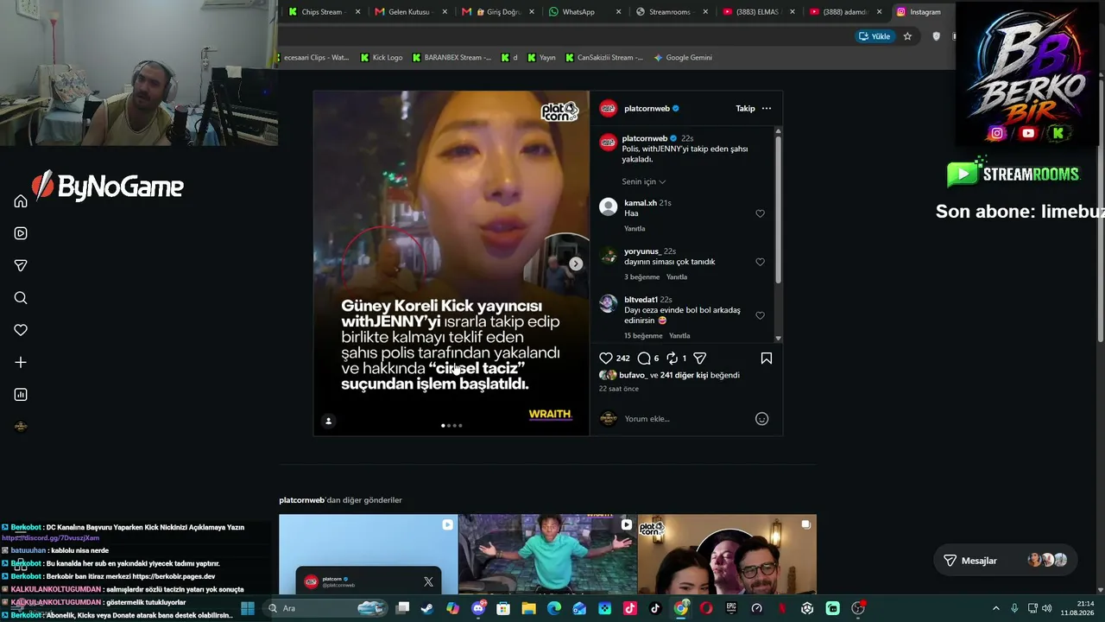This screenshot has height=622, width=1105.
Task: Open Reels in the Instagram sidebar
Action: (21, 233)
